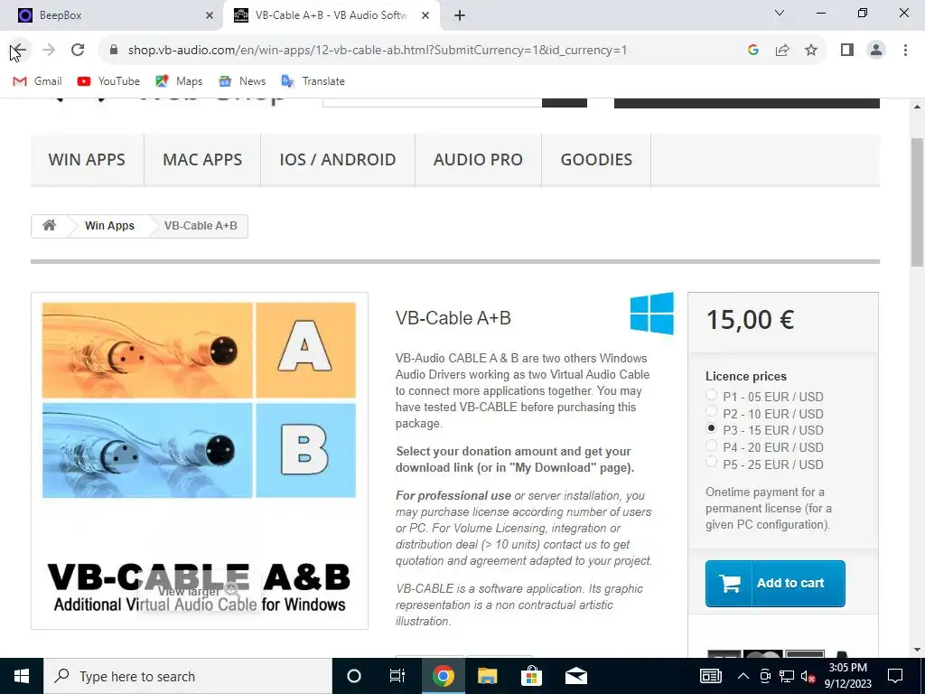Select P4 - 20 EUR / USD licence

712,445
